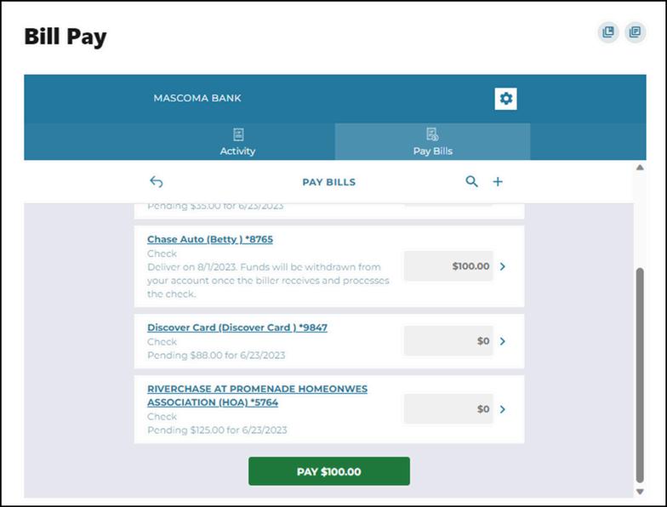Image resolution: width=667 pixels, height=507 pixels.
Task: Click the second top-right window icon
Action: pyautogui.click(x=634, y=32)
